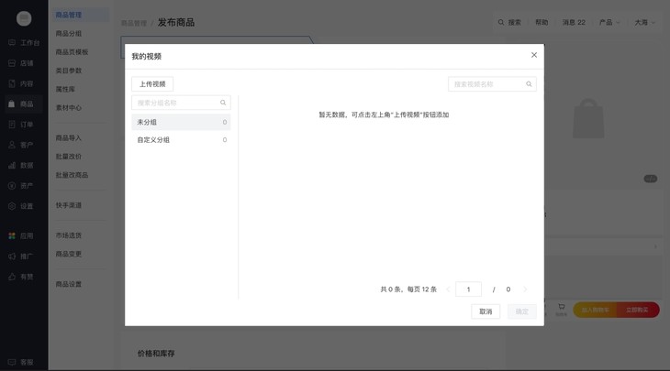Image resolution: width=670 pixels, height=371 pixels.
Task: Expand the 产品 dropdown in top bar
Action: (609, 22)
